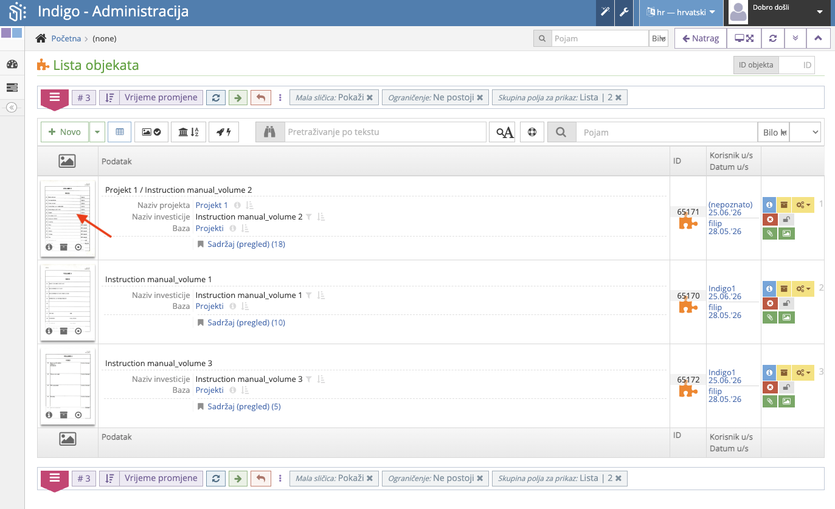Toggle the lock icon for ID 65171
This screenshot has width=835, height=509.
786,219
